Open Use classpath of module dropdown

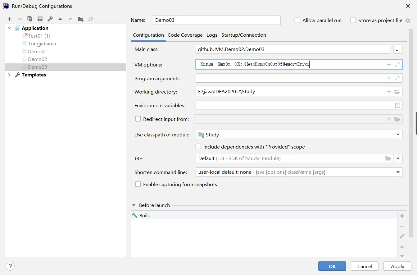tap(398, 135)
